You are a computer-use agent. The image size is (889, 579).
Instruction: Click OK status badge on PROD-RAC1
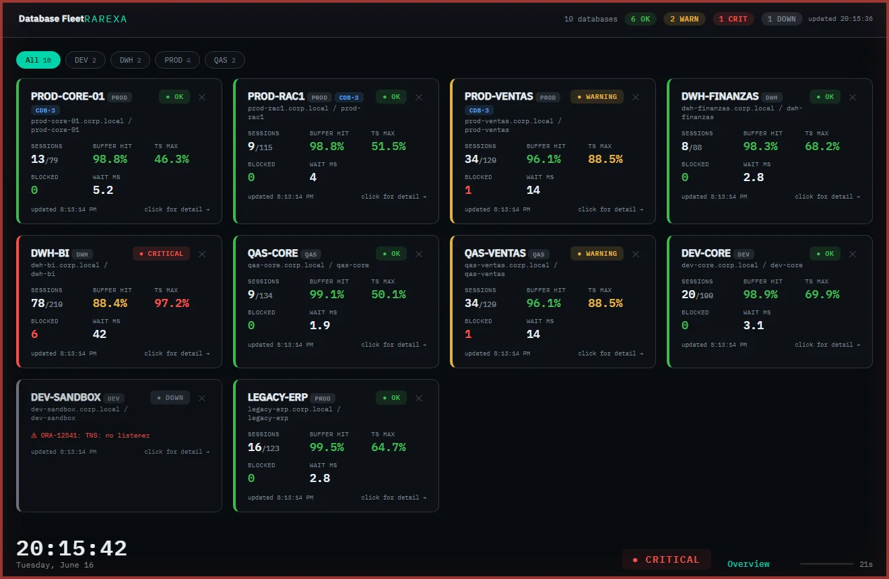pos(391,97)
